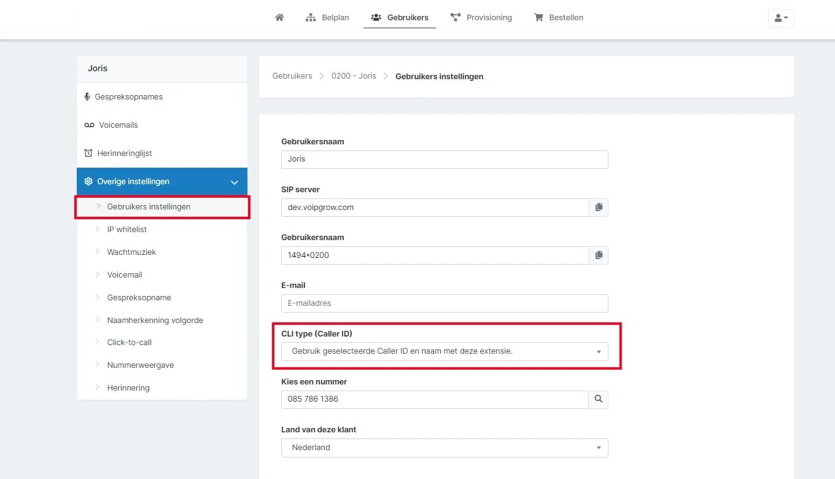Click the Gebruikersnaam field containing Joris

(445, 159)
